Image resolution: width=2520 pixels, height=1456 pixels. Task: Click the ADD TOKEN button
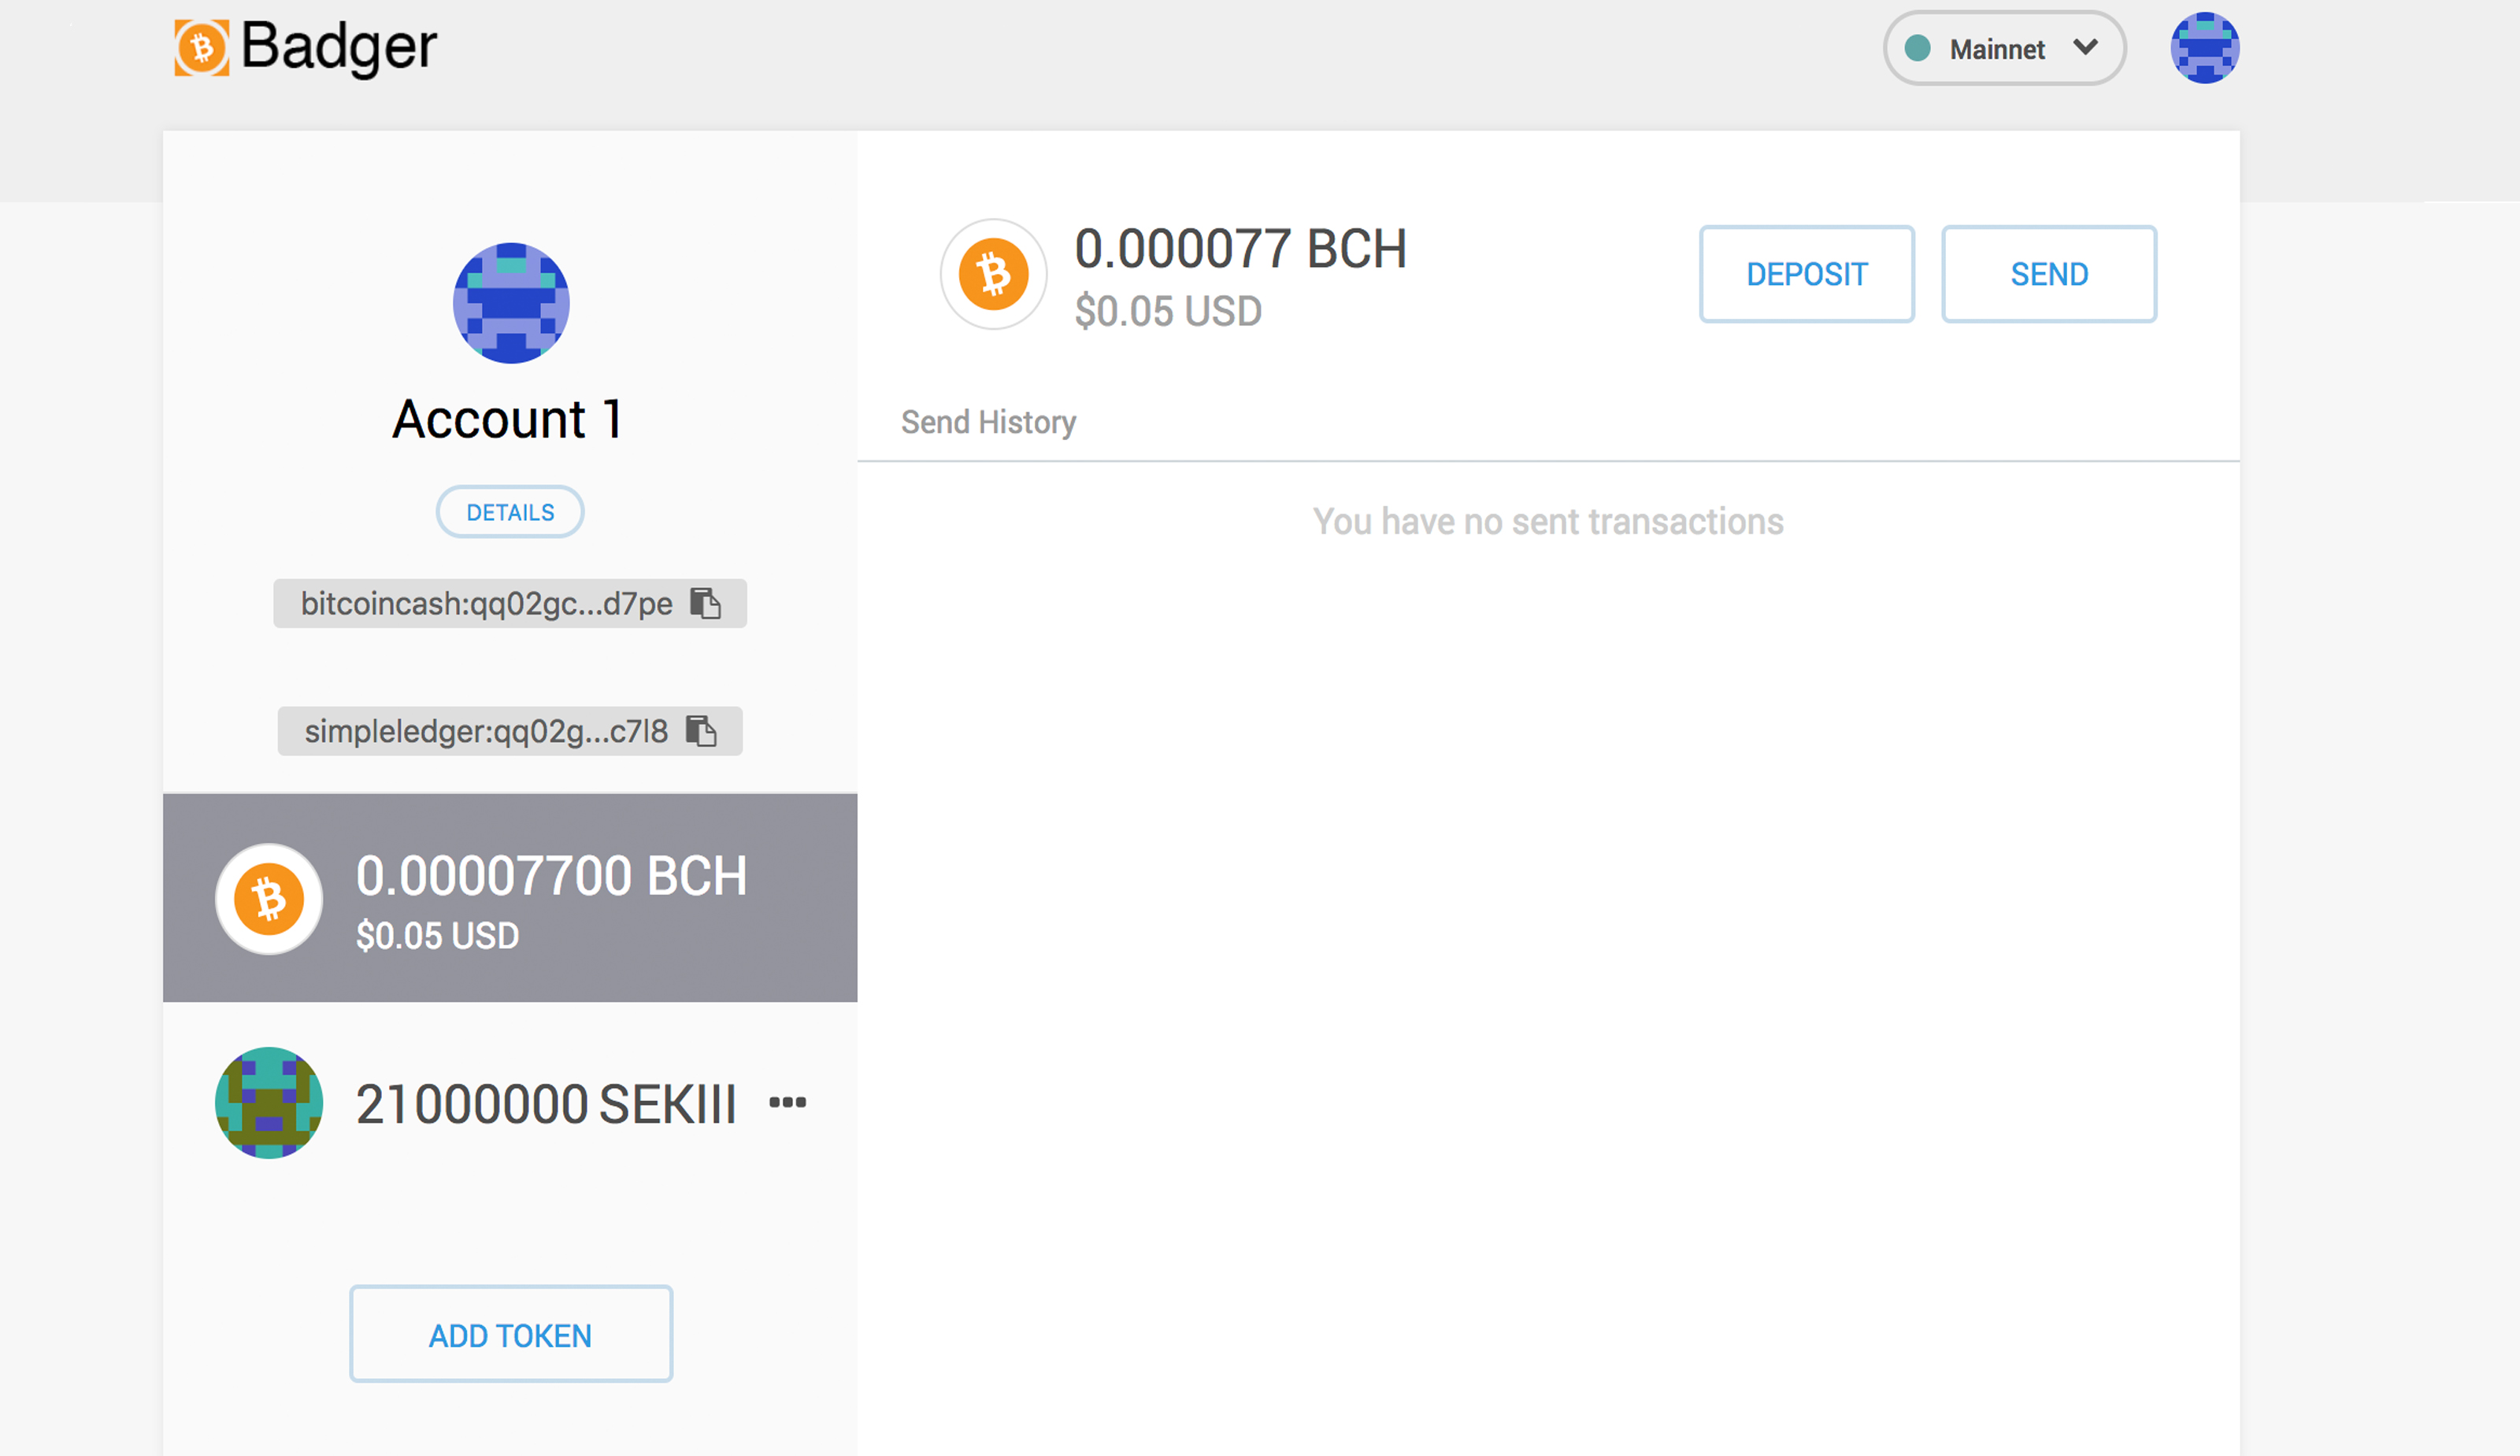510,1334
